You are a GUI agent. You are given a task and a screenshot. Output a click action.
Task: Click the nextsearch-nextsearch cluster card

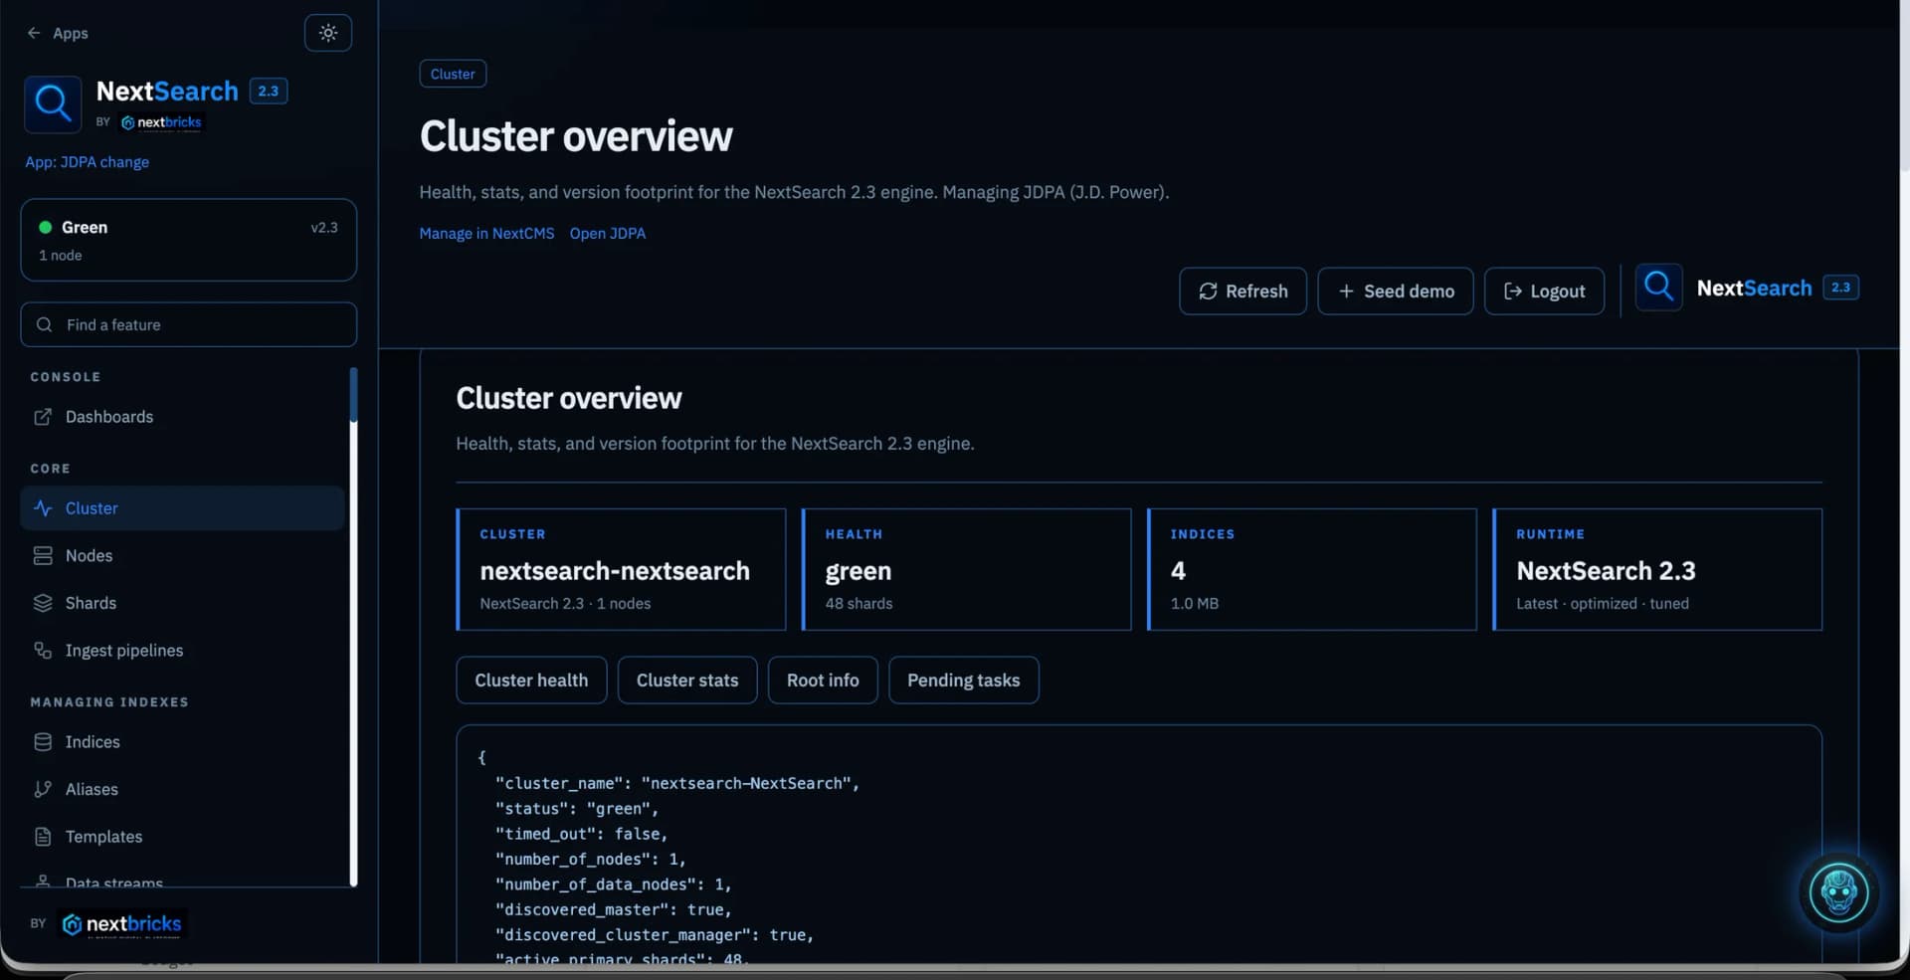[x=621, y=569]
